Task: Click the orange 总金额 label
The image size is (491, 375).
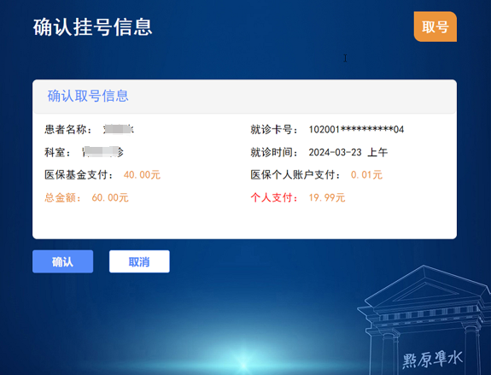Action: coord(63,197)
